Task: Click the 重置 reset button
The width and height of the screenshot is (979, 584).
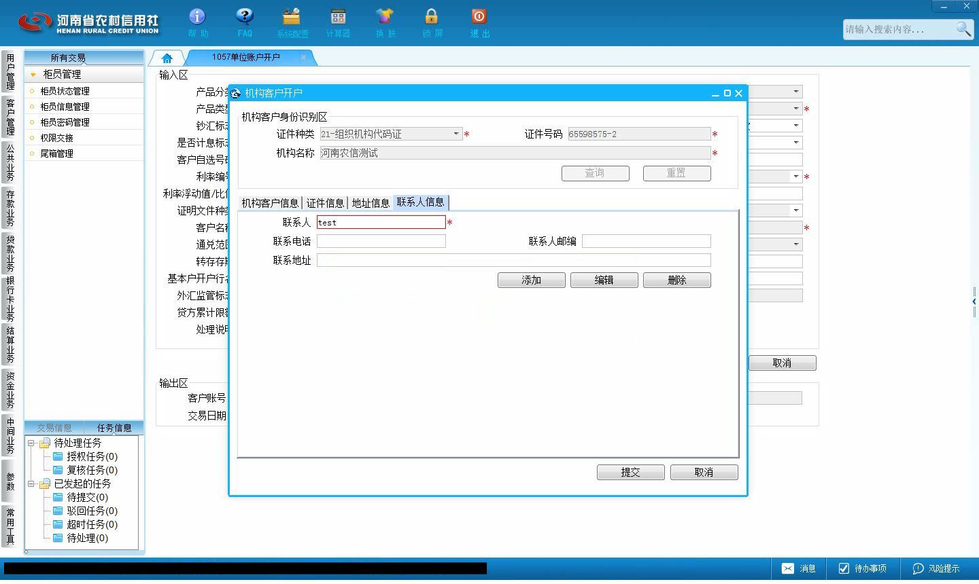Action: pyautogui.click(x=677, y=173)
